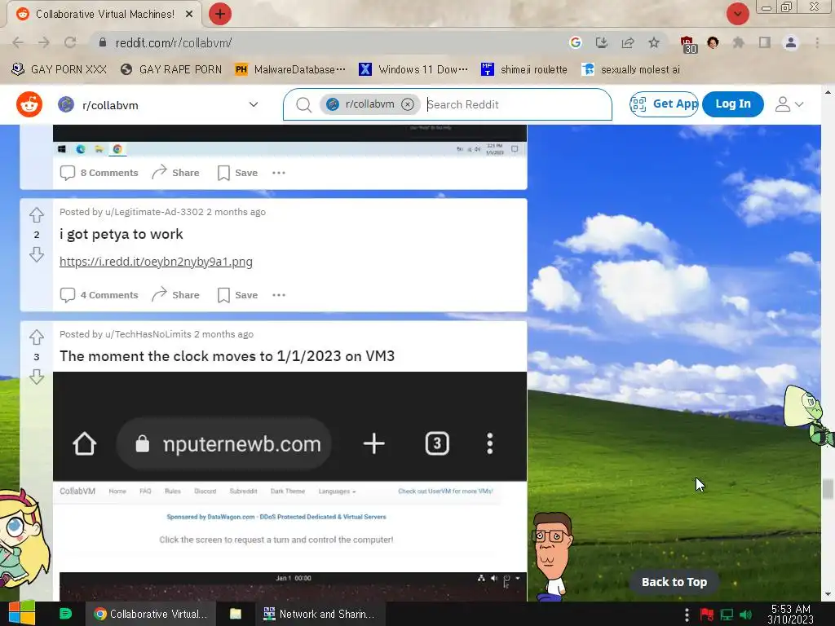
Task: Save the 'i got petya to work' post
Action: click(x=237, y=295)
